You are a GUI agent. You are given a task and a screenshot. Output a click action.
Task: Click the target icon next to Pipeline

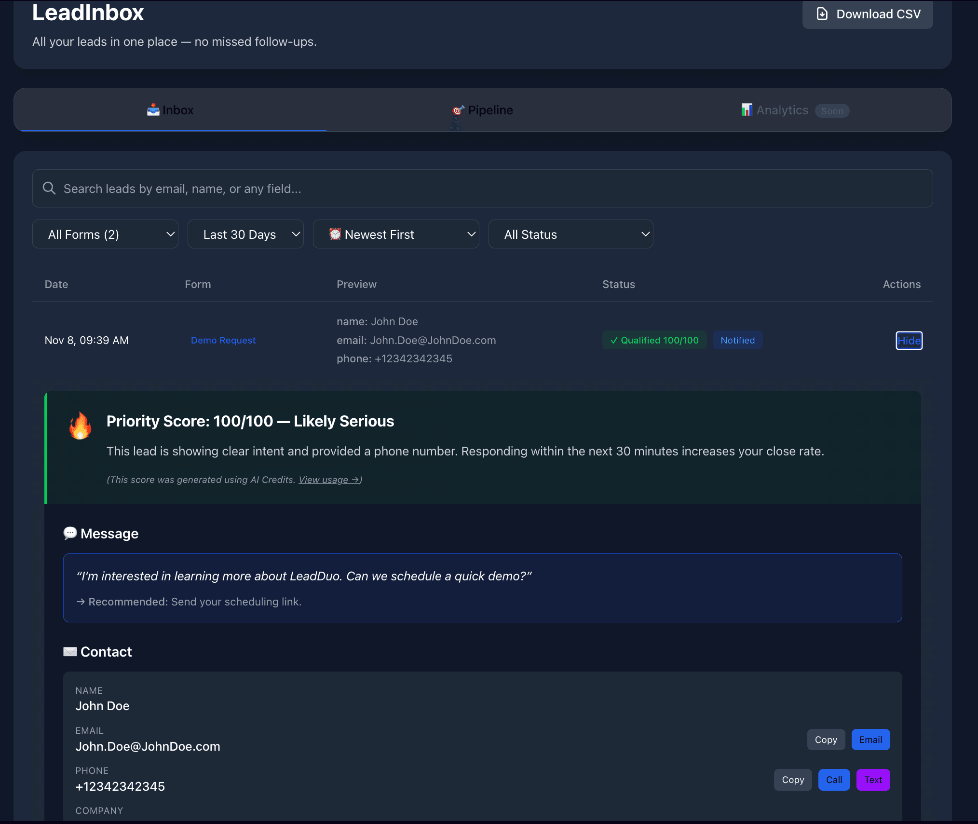[x=457, y=109]
